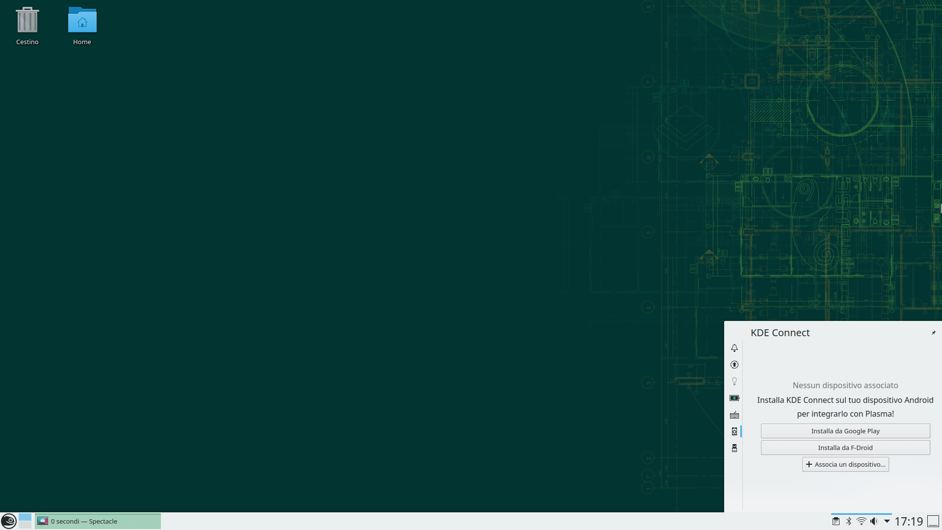
Task: Select the KDE Connect phone icon
Action: click(x=734, y=431)
